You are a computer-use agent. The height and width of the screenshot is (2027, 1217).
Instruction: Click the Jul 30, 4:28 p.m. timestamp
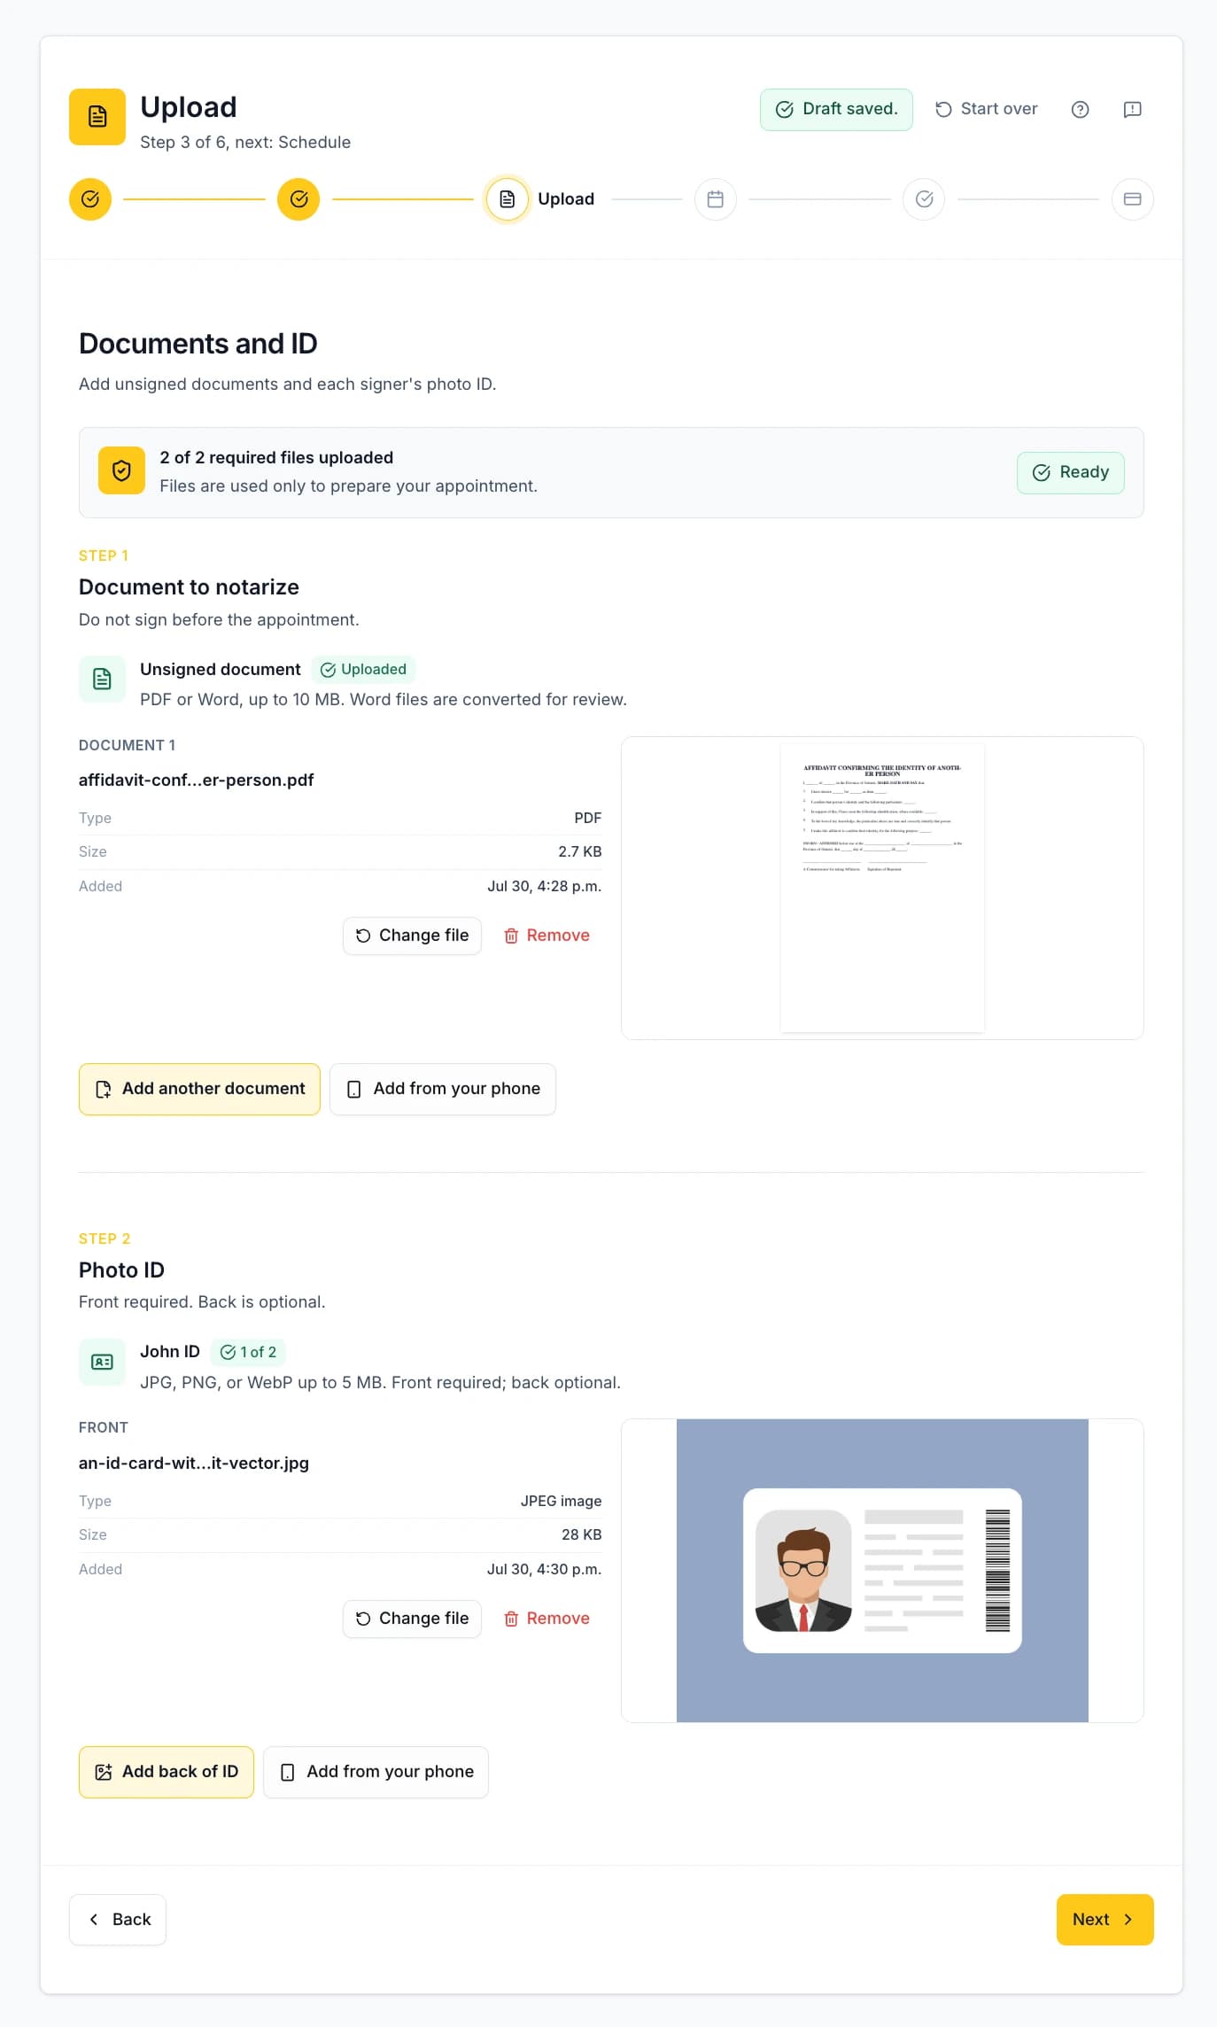click(545, 886)
